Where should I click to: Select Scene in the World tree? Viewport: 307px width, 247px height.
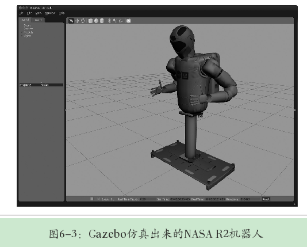pos(27,25)
